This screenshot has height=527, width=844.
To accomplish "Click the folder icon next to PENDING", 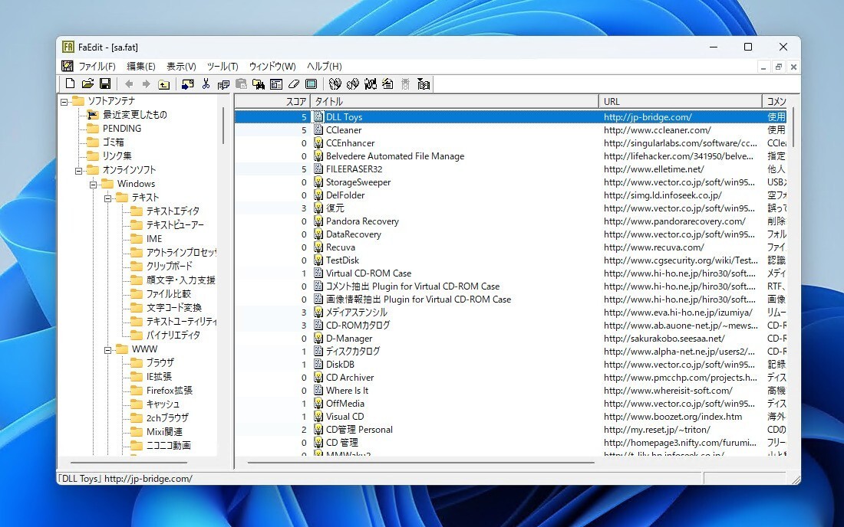I will pyautogui.click(x=93, y=129).
